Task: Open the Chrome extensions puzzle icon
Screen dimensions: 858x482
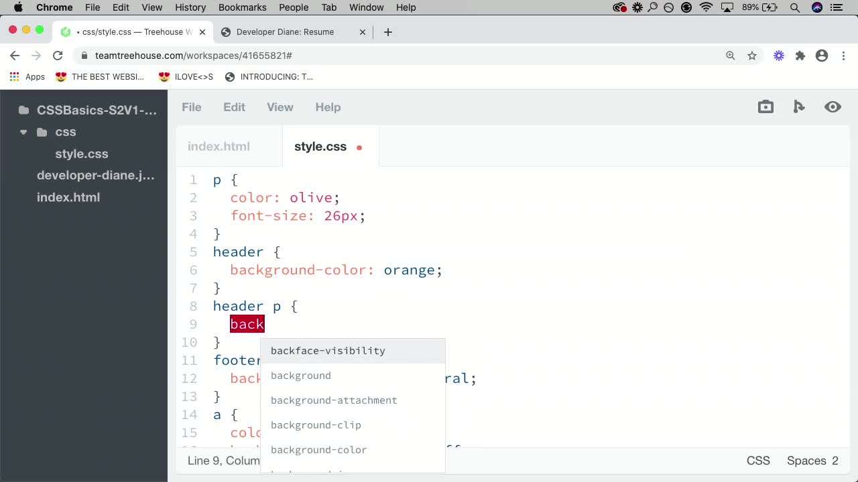Action: tap(800, 56)
